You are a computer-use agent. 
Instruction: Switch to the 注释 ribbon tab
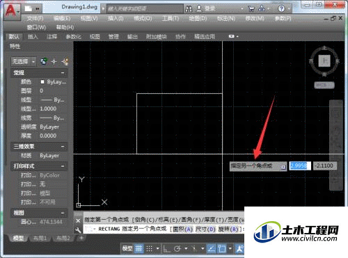coord(52,36)
